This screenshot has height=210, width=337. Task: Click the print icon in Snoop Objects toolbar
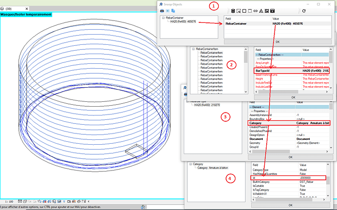tap(162, 11)
